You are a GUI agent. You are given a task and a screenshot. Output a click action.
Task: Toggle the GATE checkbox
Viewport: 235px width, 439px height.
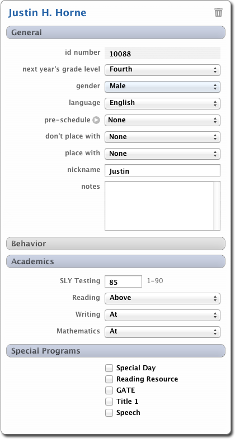(109, 390)
